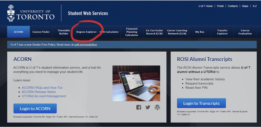The width and height of the screenshot is (261, 127).
Task: Open the Transfer Explorer tab
Action: [x=222, y=32]
